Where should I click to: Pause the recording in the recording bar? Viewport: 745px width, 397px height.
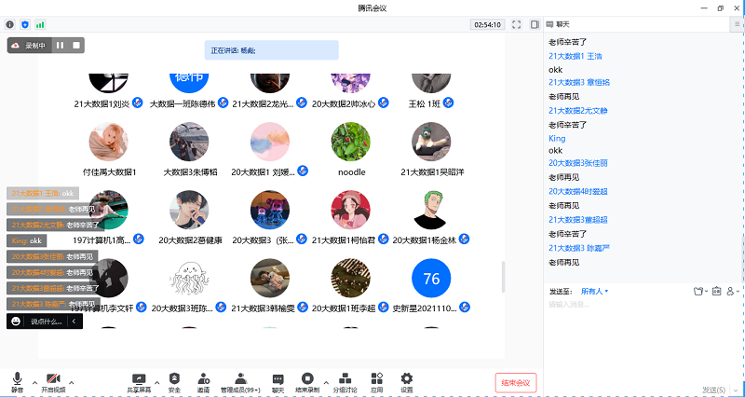pos(60,45)
